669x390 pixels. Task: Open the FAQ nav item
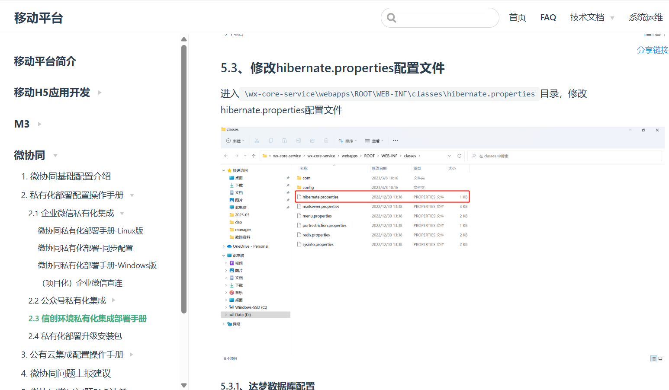pyautogui.click(x=548, y=17)
